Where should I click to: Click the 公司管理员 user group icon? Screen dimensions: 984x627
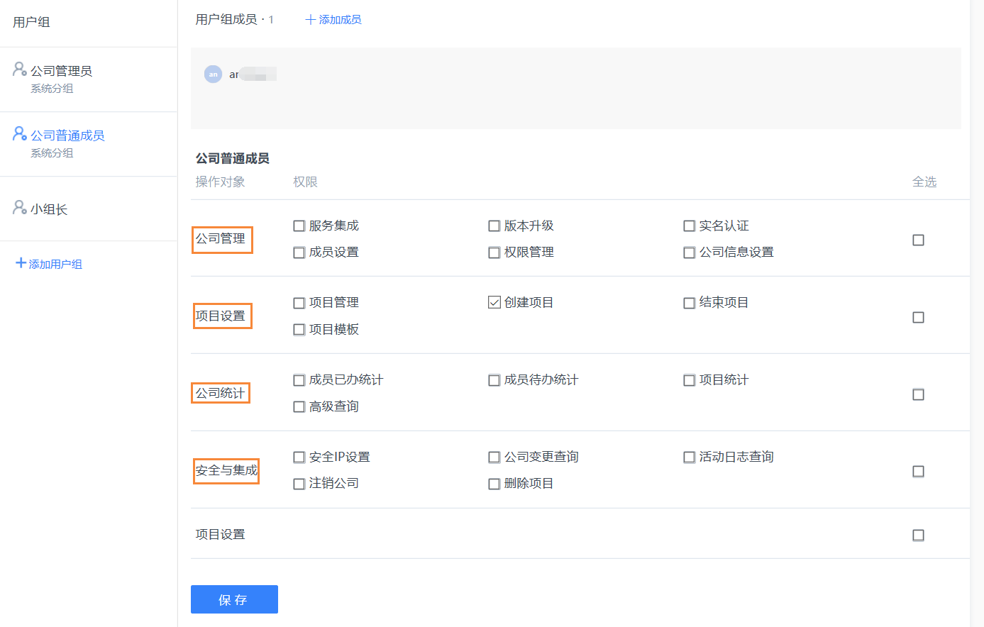pos(20,69)
